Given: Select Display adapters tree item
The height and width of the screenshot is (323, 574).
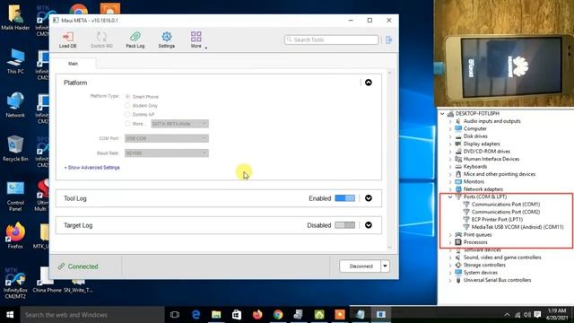Looking at the screenshot, I should pos(482,144).
